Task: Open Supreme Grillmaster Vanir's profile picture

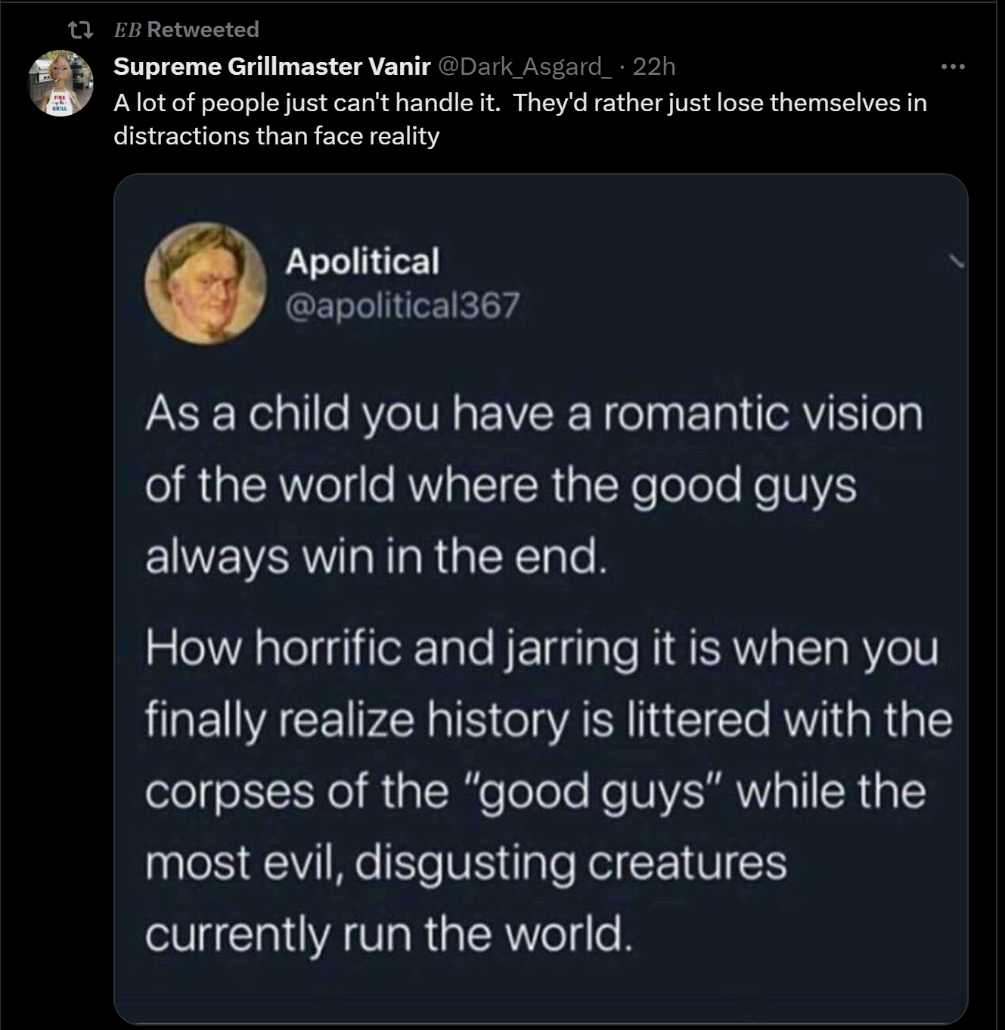Action: [x=60, y=83]
